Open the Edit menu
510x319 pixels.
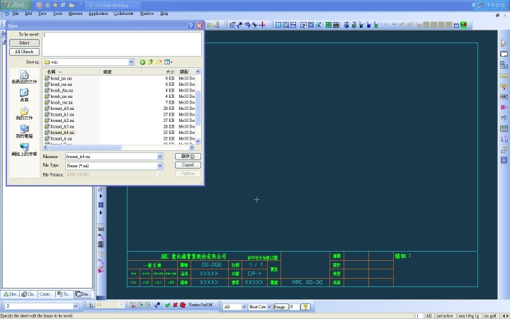pos(28,13)
